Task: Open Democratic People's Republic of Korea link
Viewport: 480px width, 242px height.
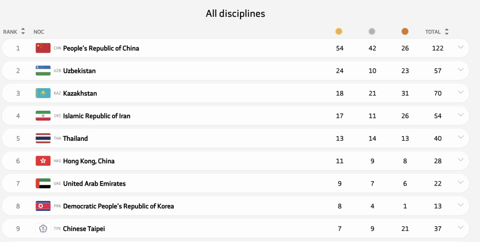Action: [119, 206]
